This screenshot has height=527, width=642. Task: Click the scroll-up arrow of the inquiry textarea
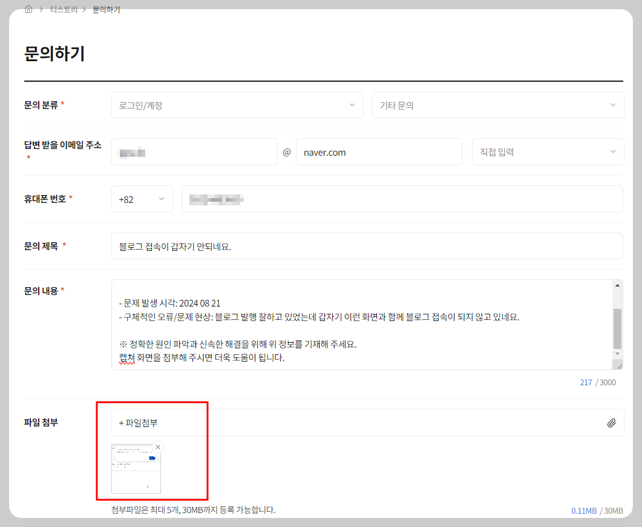coord(618,285)
